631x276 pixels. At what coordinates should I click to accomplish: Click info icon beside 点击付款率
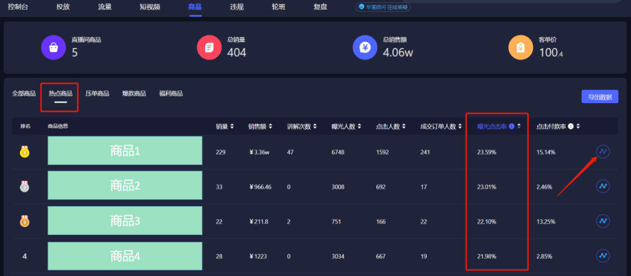[x=571, y=127]
